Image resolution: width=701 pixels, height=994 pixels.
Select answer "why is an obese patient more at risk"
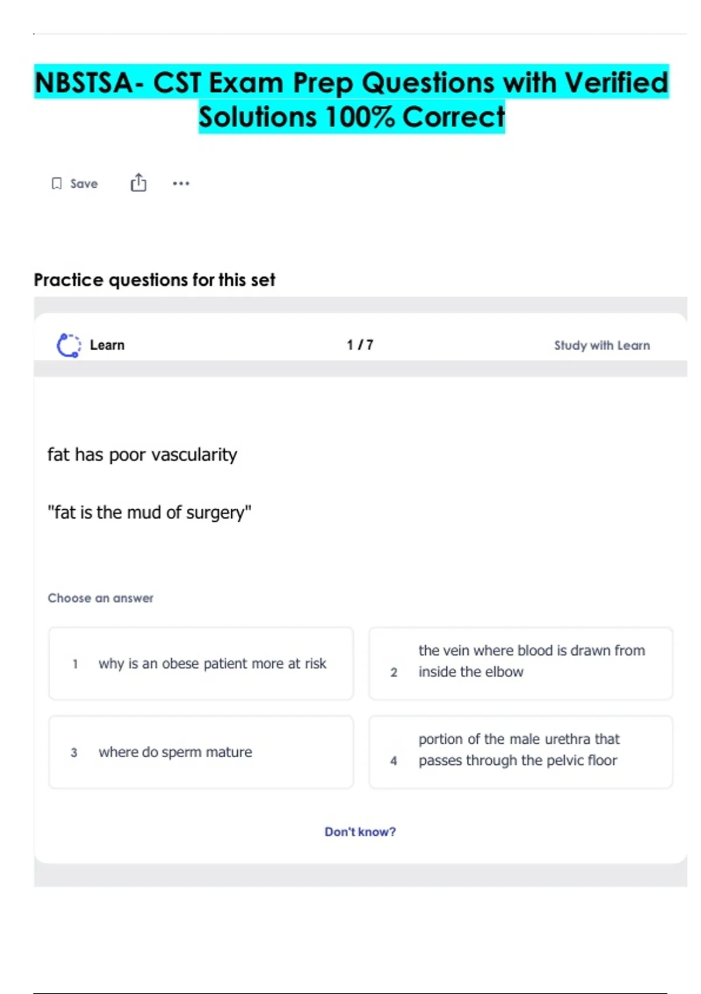tap(201, 664)
